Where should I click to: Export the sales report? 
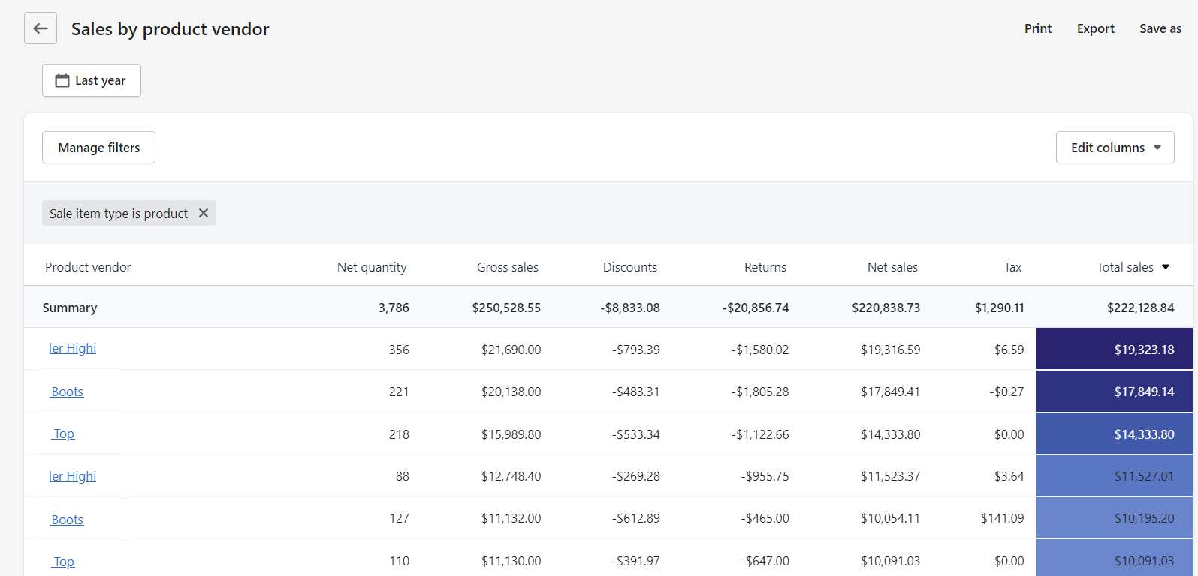pyautogui.click(x=1096, y=28)
